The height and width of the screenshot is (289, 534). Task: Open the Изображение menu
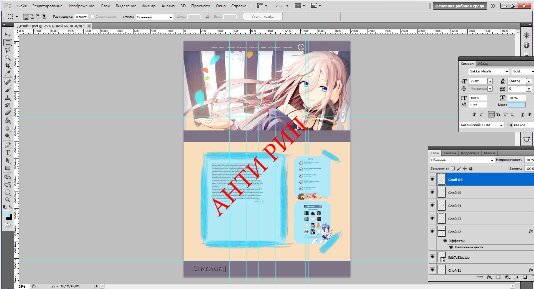point(81,6)
